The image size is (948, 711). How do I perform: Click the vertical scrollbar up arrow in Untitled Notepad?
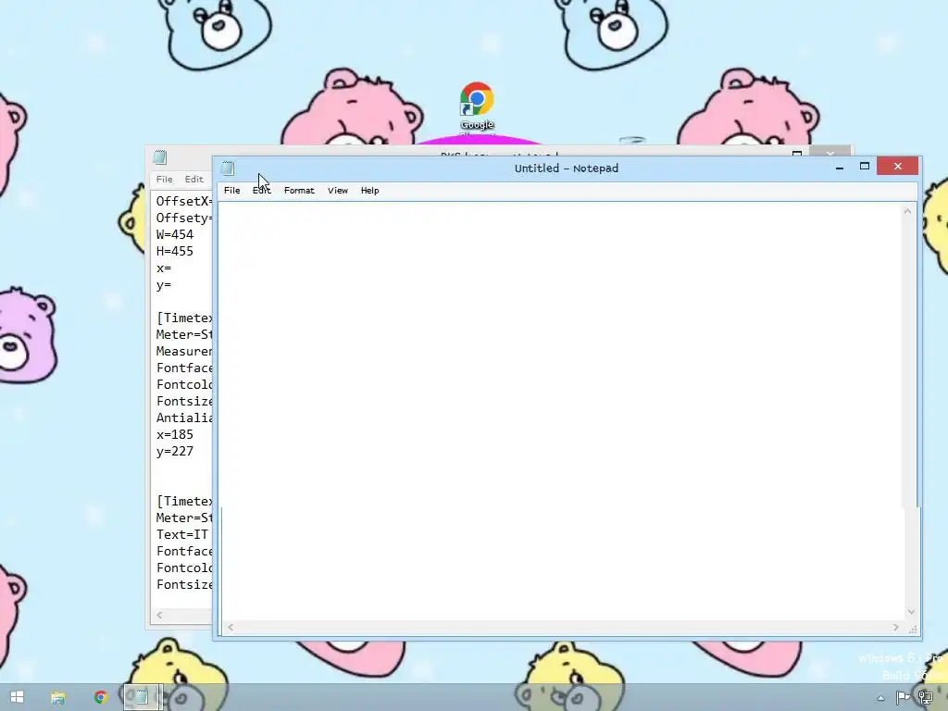click(907, 211)
